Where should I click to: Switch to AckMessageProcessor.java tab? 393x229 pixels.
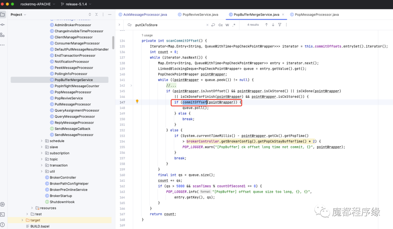click(x=143, y=15)
